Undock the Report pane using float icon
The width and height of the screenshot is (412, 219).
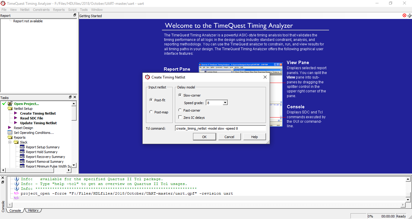[75, 15]
